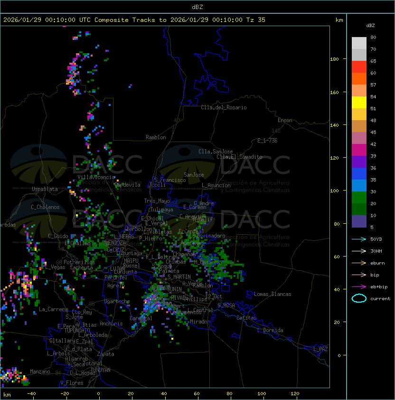Pick the dark orange swatch below red
395x400 pixels.
pyautogui.click(x=359, y=78)
